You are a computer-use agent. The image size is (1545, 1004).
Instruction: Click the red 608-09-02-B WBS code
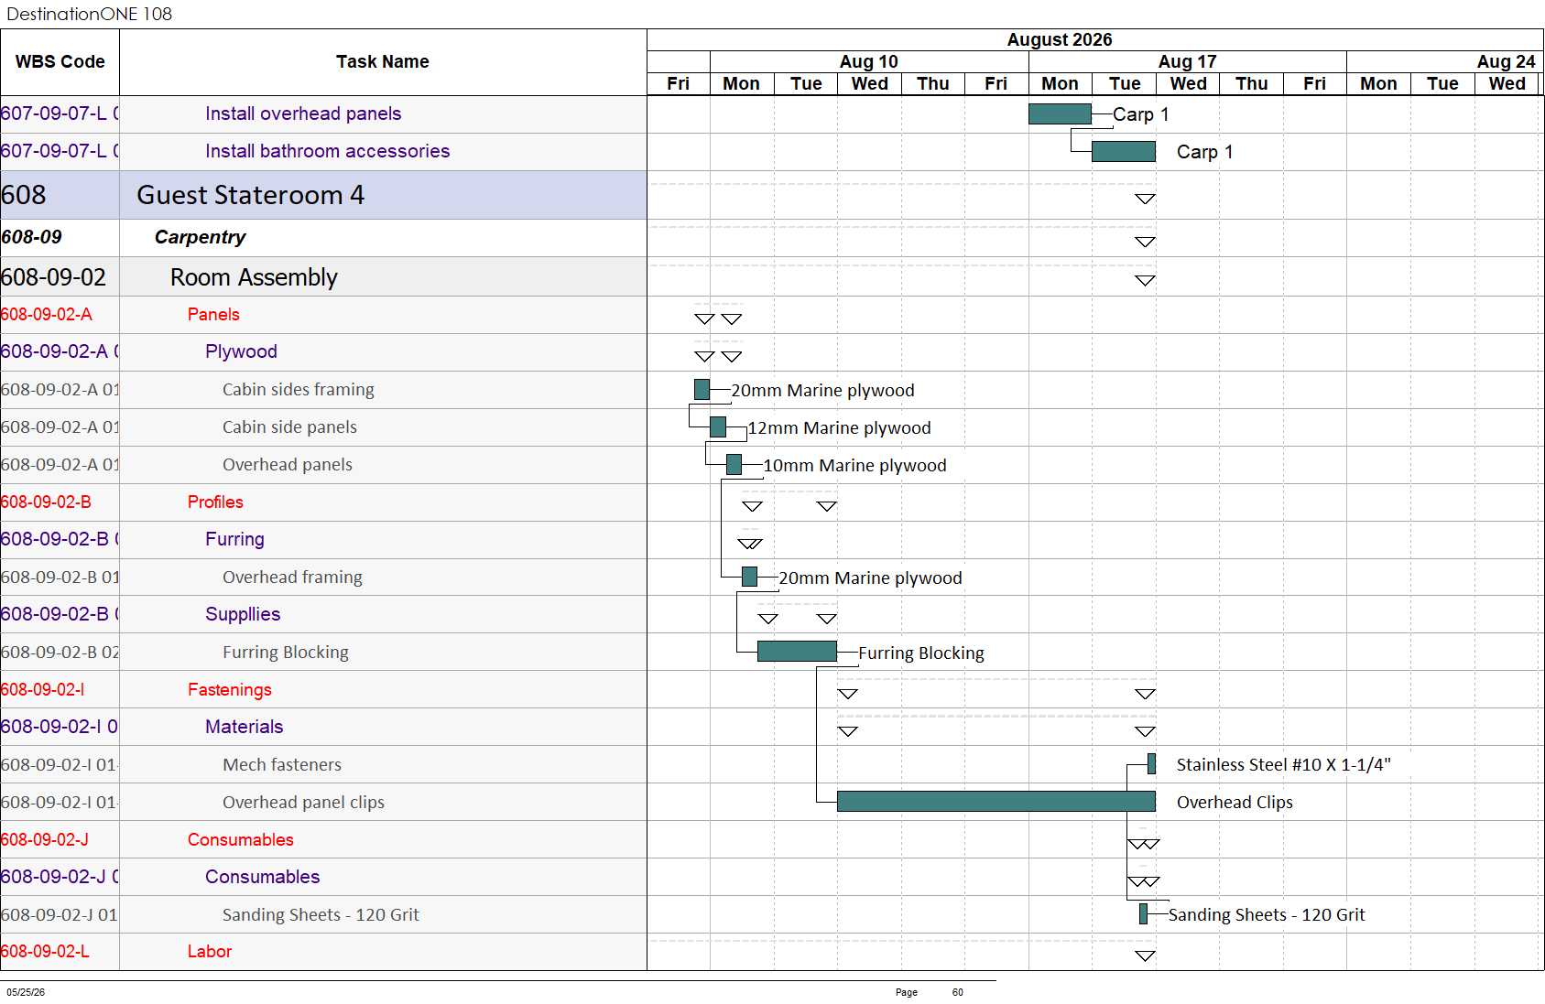pos(46,502)
